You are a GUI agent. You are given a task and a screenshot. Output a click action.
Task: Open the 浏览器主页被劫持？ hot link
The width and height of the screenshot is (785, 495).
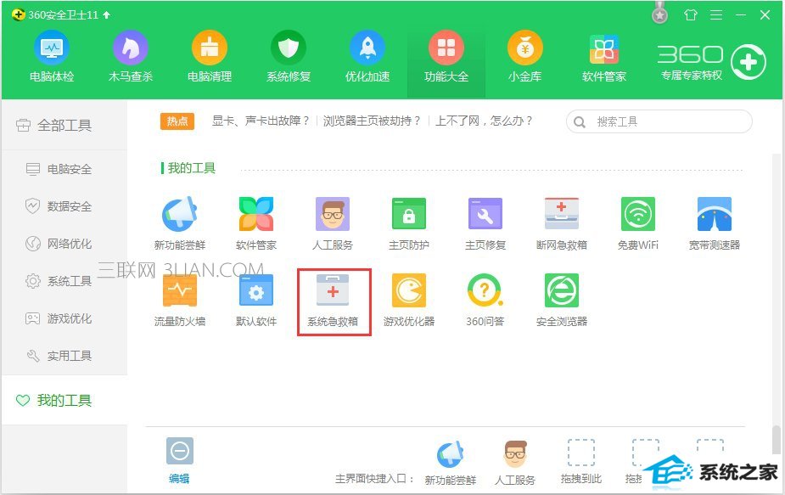click(x=372, y=121)
